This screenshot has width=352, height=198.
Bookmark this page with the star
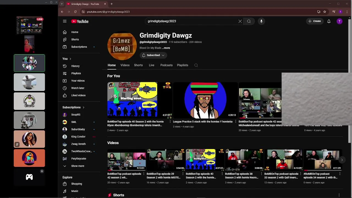(x=325, y=12)
